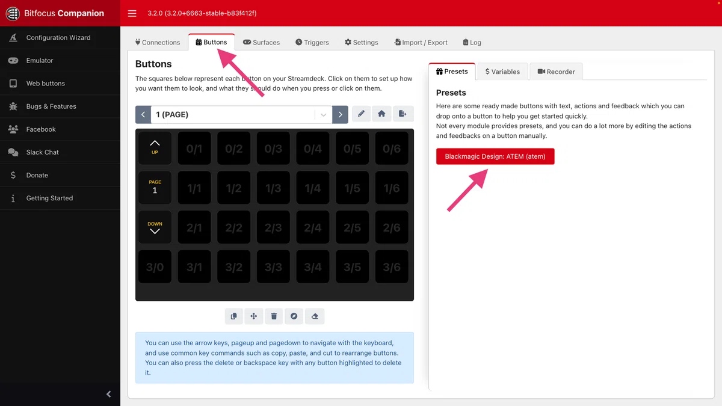Click the pencil edit page icon

coord(361,114)
